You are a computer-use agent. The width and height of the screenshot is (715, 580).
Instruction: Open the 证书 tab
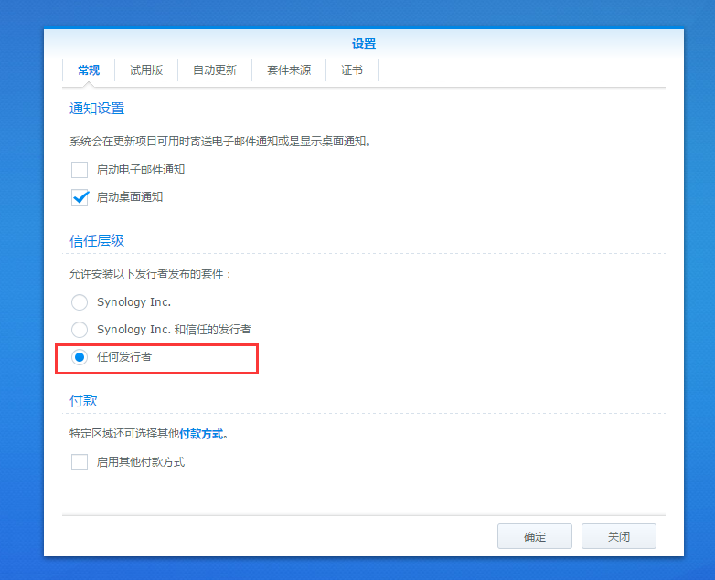pos(352,70)
